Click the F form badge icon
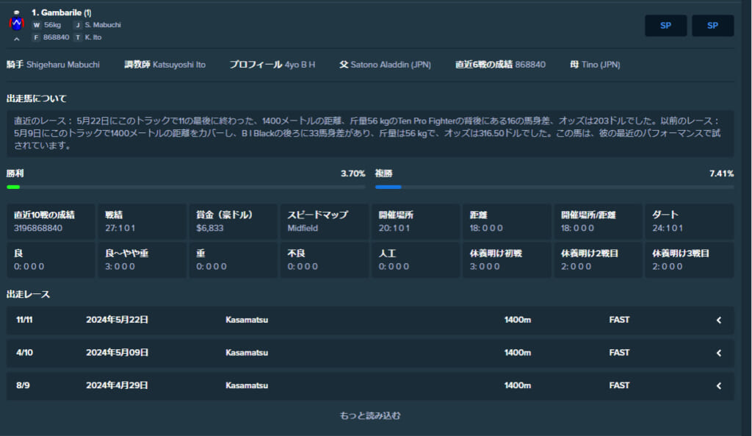Image resolution: width=752 pixels, height=436 pixels. 36,37
